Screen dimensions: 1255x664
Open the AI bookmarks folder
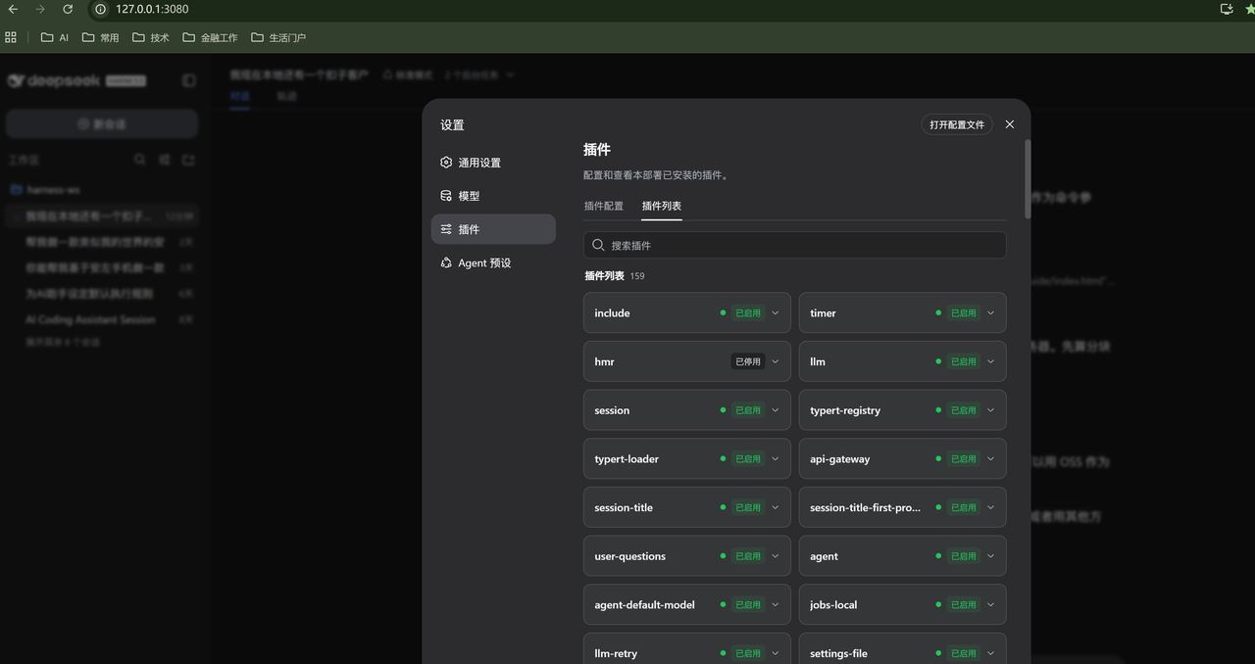[x=55, y=37]
